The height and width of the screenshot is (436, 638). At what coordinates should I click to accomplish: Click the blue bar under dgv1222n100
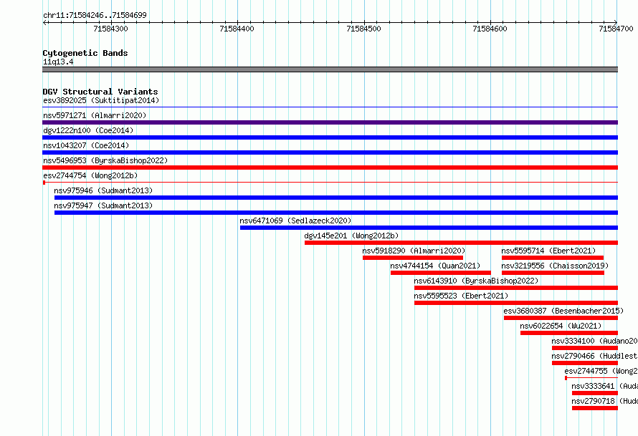330,137
